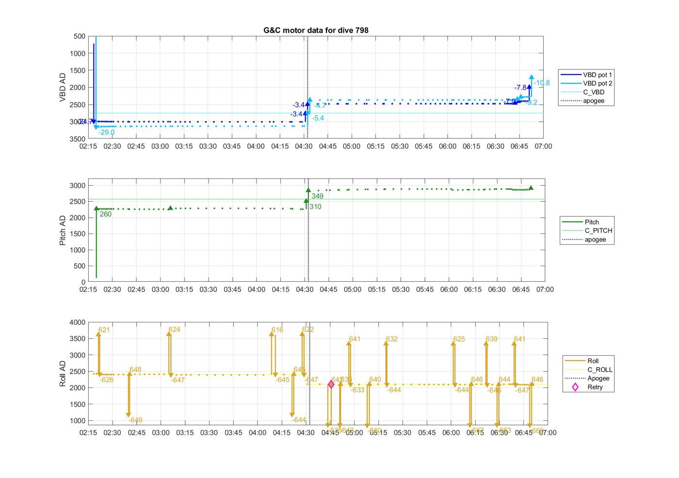Click the '02:15' tick on Pitch plot
This screenshot has height=478, width=679.
pos(88,289)
